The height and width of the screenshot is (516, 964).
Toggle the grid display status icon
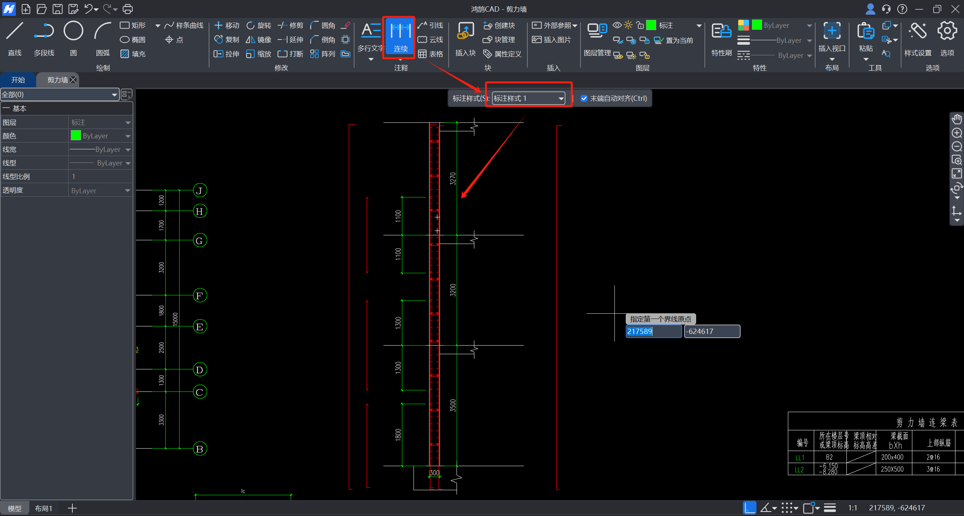tap(787, 508)
